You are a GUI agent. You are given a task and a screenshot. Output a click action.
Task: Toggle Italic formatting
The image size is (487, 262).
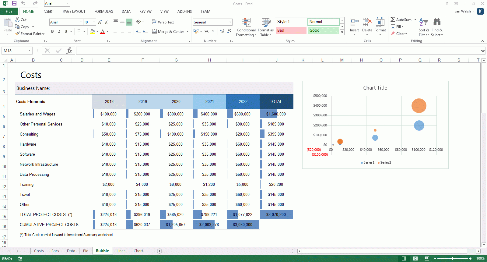(59, 31)
